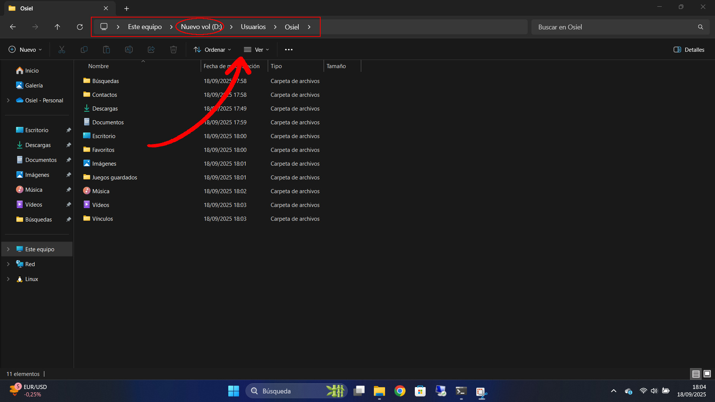Switch to large thumbnails view in status bar

pos(707,374)
